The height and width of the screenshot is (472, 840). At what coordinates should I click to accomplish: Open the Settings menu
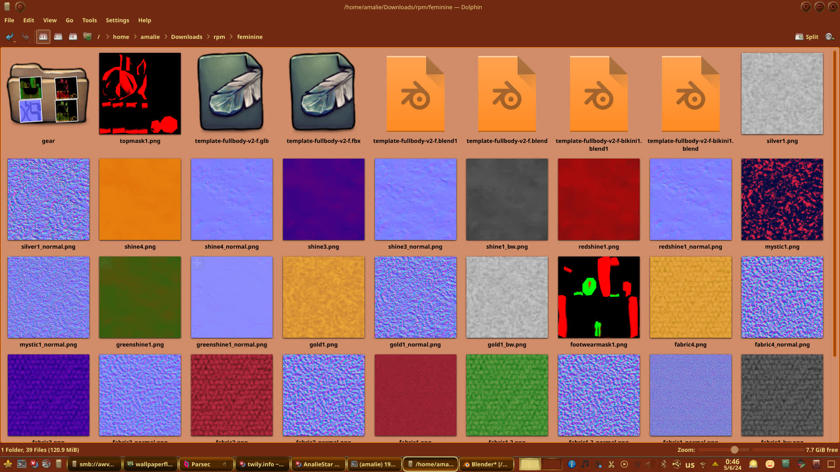117,20
